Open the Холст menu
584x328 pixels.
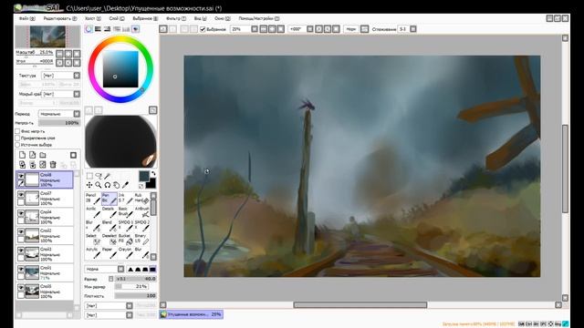[x=93, y=18]
